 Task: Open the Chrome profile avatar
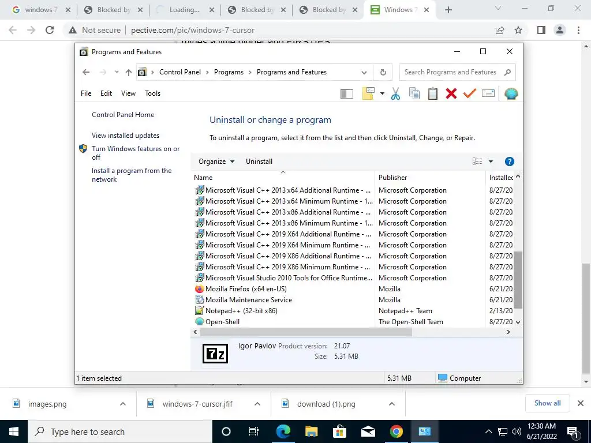pyautogui.click(x=560, y=30)
